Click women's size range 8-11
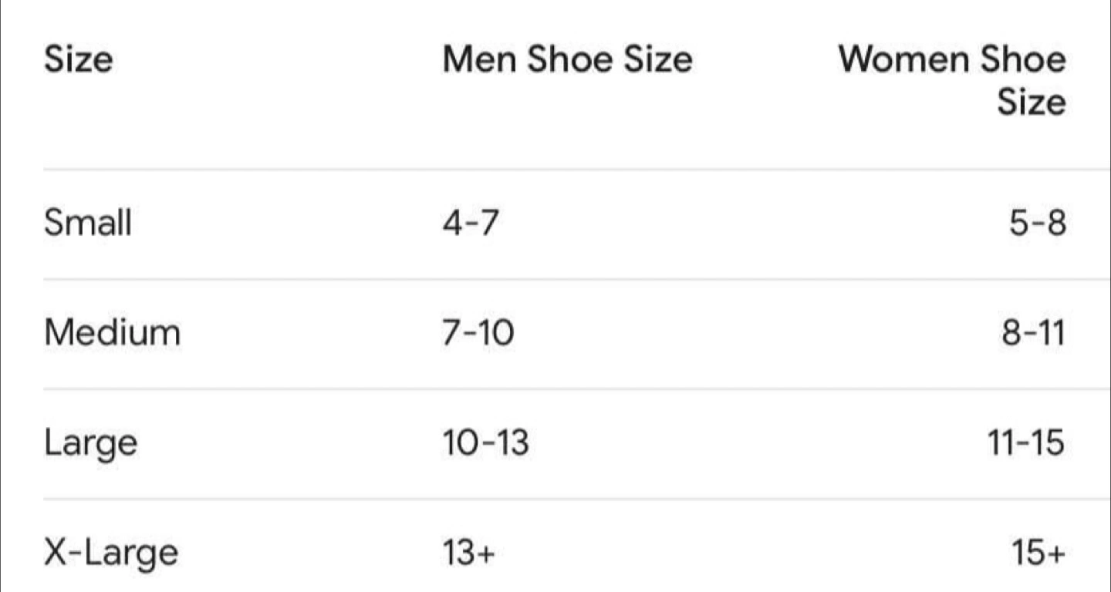 [1034, 333]
